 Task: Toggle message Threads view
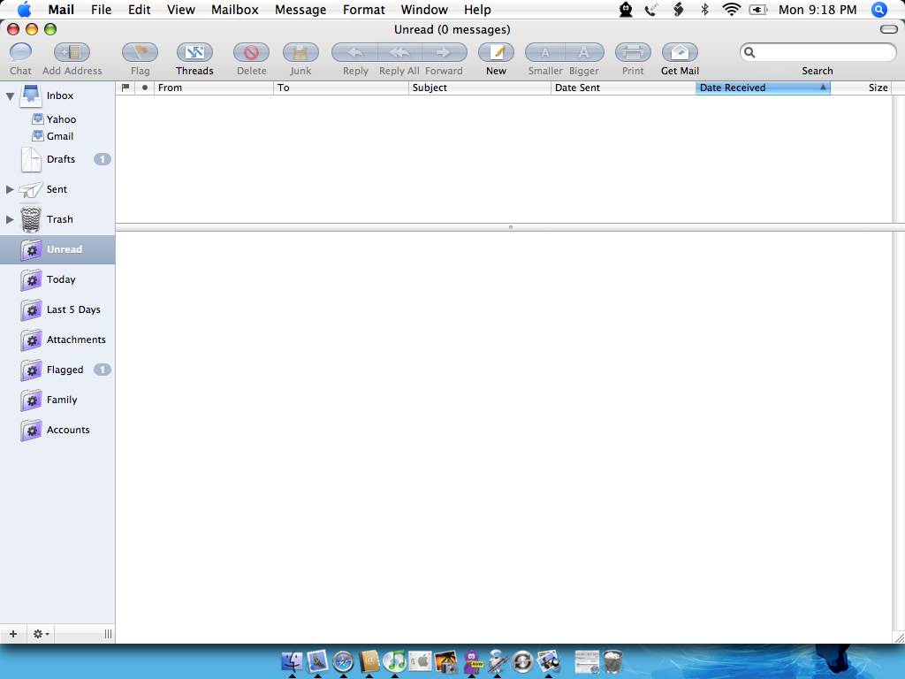point(194,52)
